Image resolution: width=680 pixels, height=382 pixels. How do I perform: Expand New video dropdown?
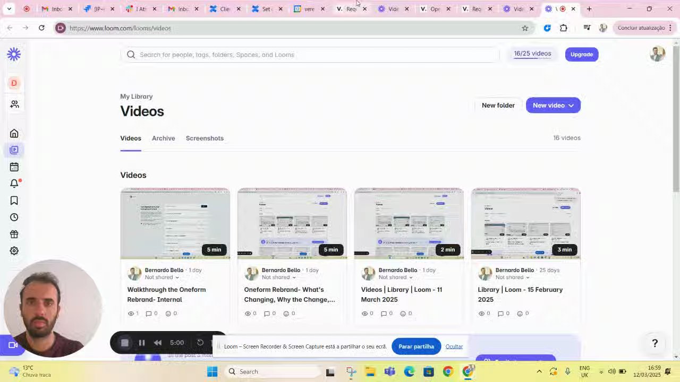click(571, 106)
